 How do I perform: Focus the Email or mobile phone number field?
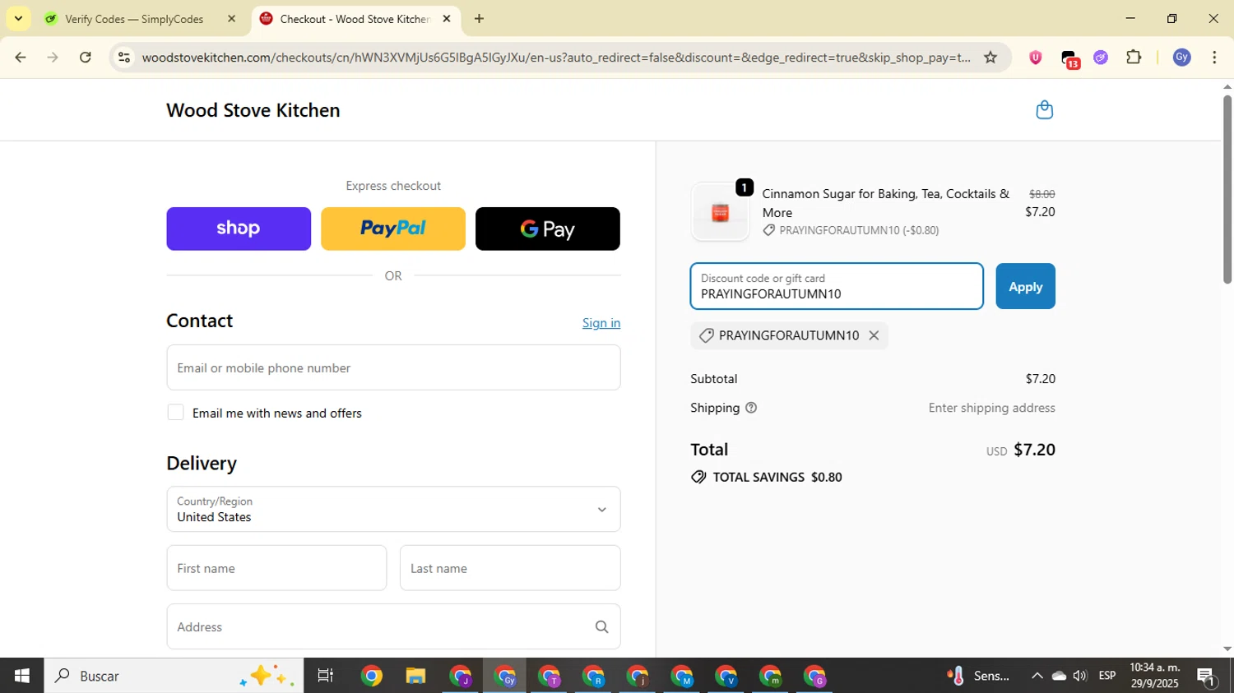click(x=393, y=367)
